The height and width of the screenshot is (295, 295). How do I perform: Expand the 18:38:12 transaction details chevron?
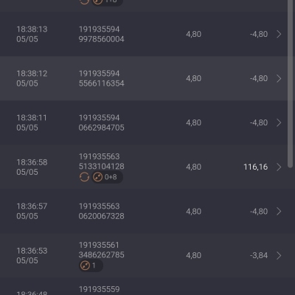click(x=279, y=78)
